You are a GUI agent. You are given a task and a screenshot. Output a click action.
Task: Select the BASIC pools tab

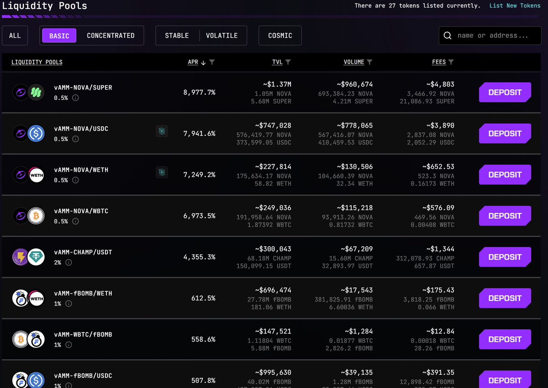[59, 36]
